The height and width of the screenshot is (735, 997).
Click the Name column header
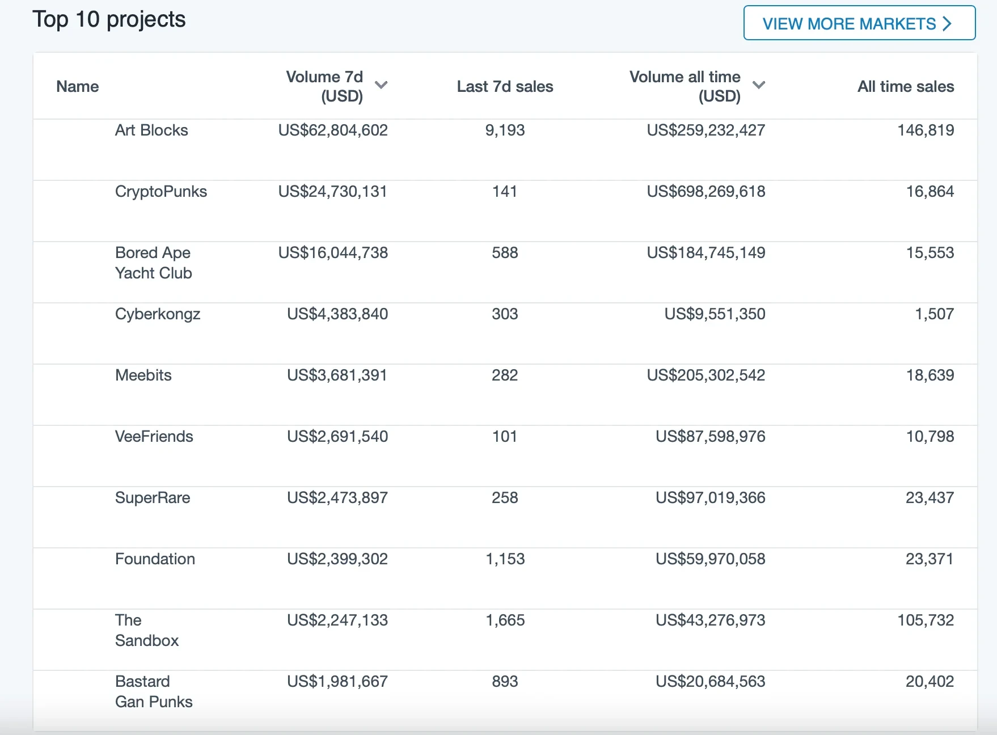pos(78,87)
